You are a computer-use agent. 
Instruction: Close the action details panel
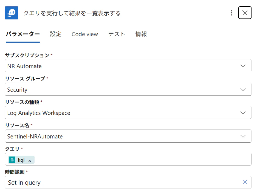[x=245, y=13]
